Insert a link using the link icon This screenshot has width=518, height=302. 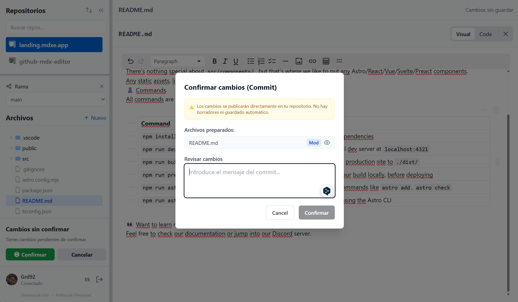(312, 61)
